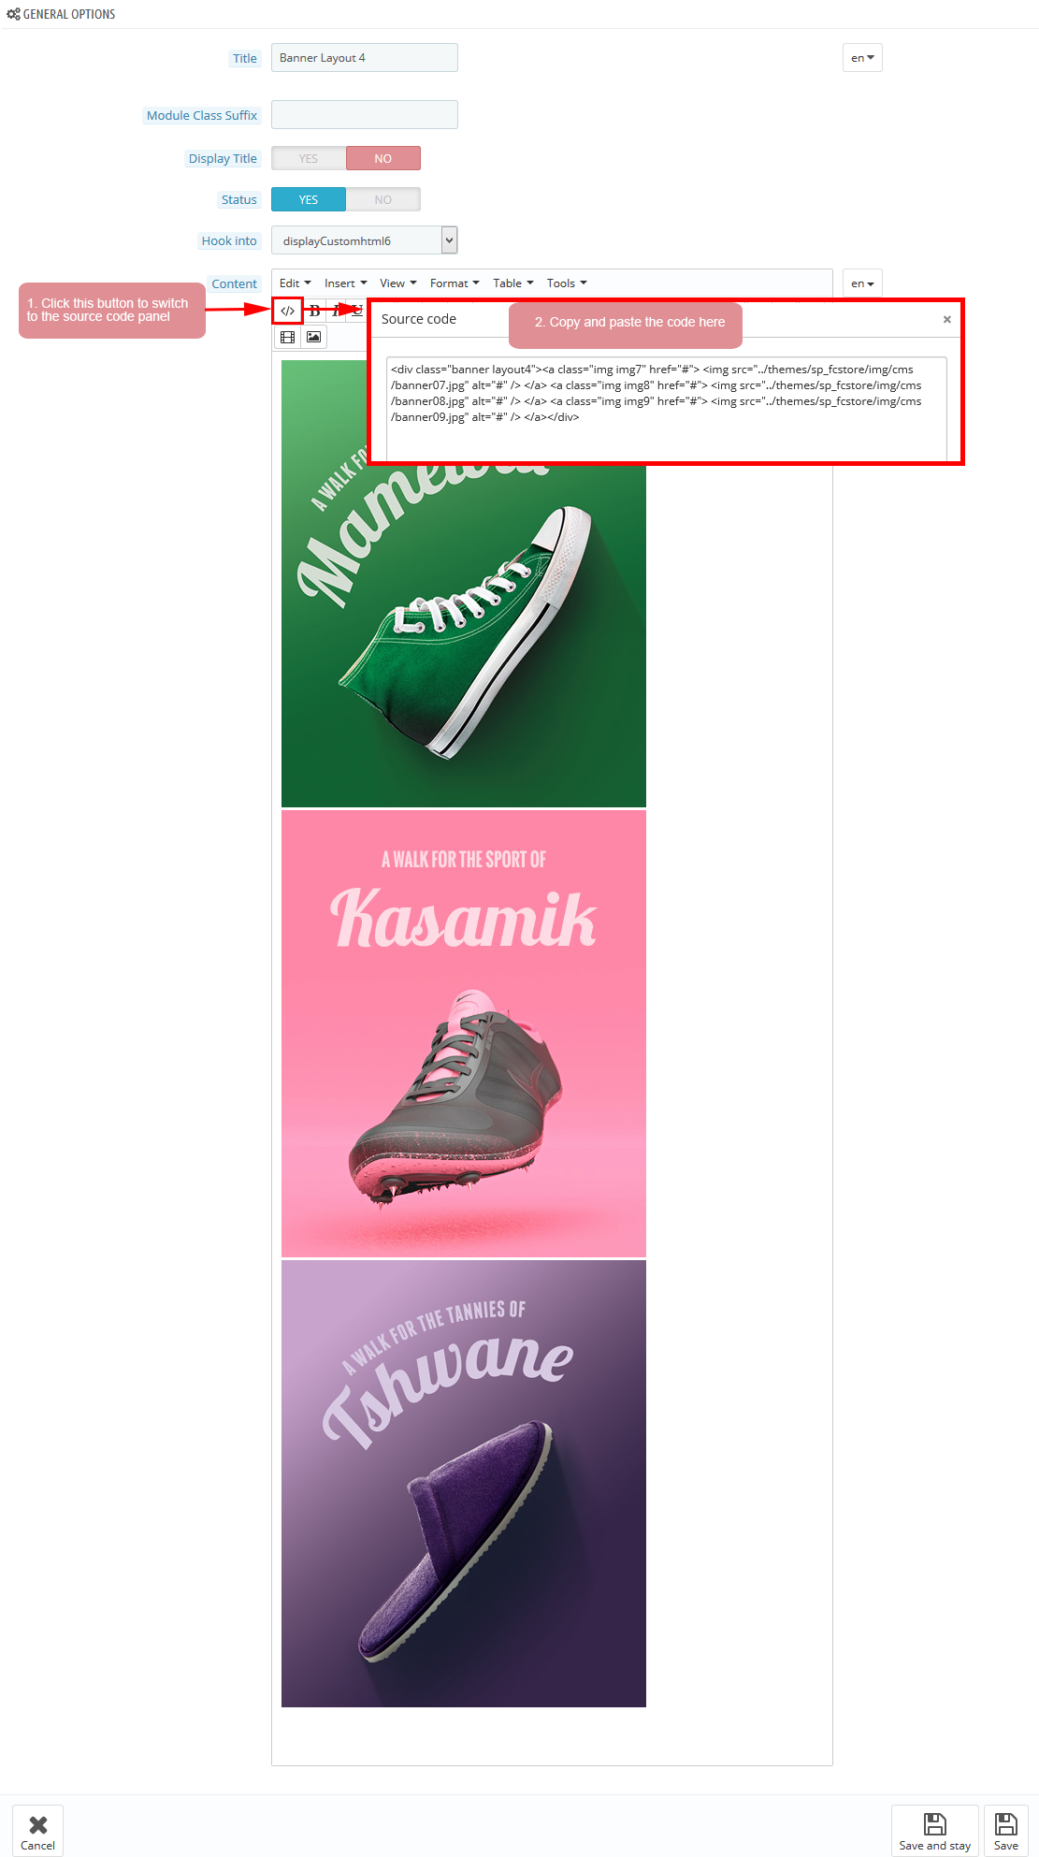Viewport: 1039px width, 1857px height.
Task: Click the Cancel X icon
Action: point(38,1824)
